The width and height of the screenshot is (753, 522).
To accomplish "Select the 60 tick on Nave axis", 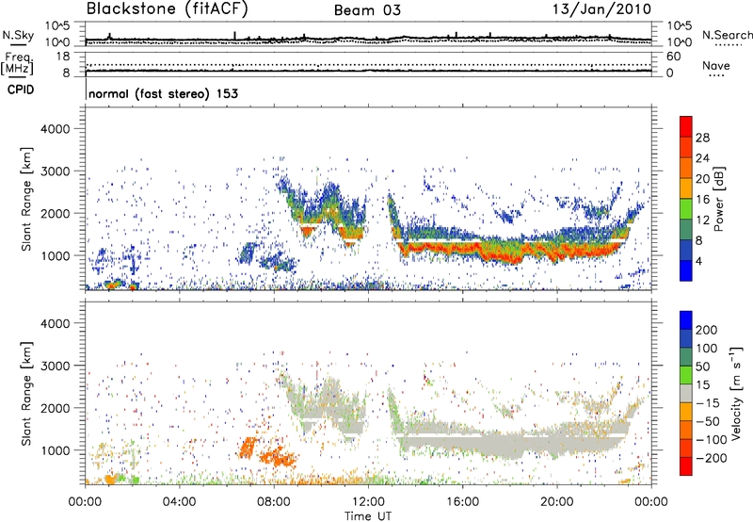I will (673, 57).
